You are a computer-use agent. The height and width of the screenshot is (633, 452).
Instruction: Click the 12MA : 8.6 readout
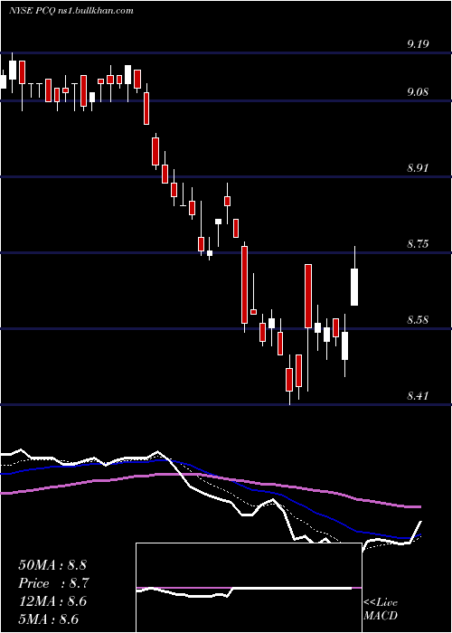pos(52,601)
